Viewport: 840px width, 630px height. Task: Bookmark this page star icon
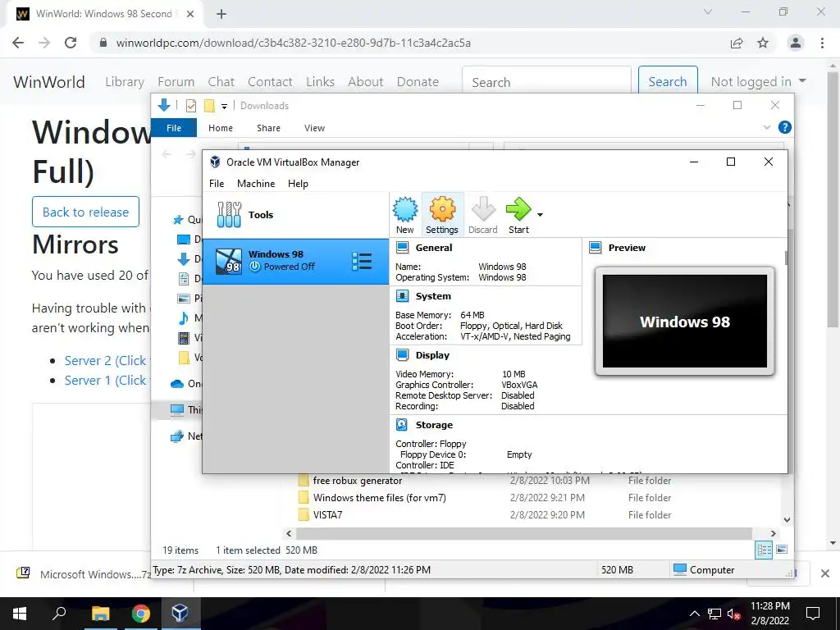point(763,43)
